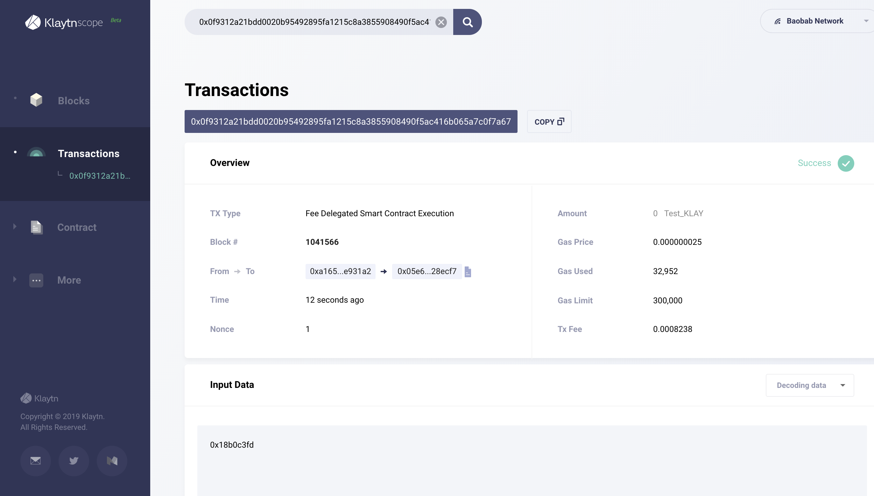Expand the More sidebar section arrow
Viewport: 874px width, 496px height.
(x=15, y=279)
